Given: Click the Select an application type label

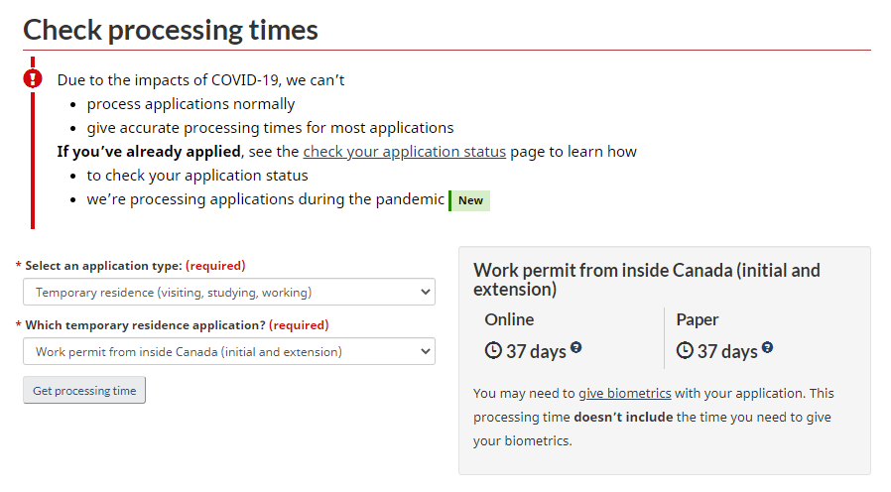Looking at the screenshot, I should (103, 266).
